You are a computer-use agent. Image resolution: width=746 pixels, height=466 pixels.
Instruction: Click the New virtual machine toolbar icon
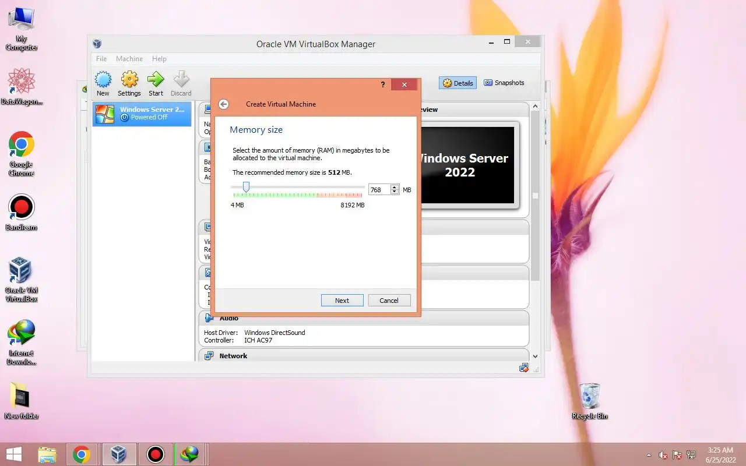coord(103,83)
